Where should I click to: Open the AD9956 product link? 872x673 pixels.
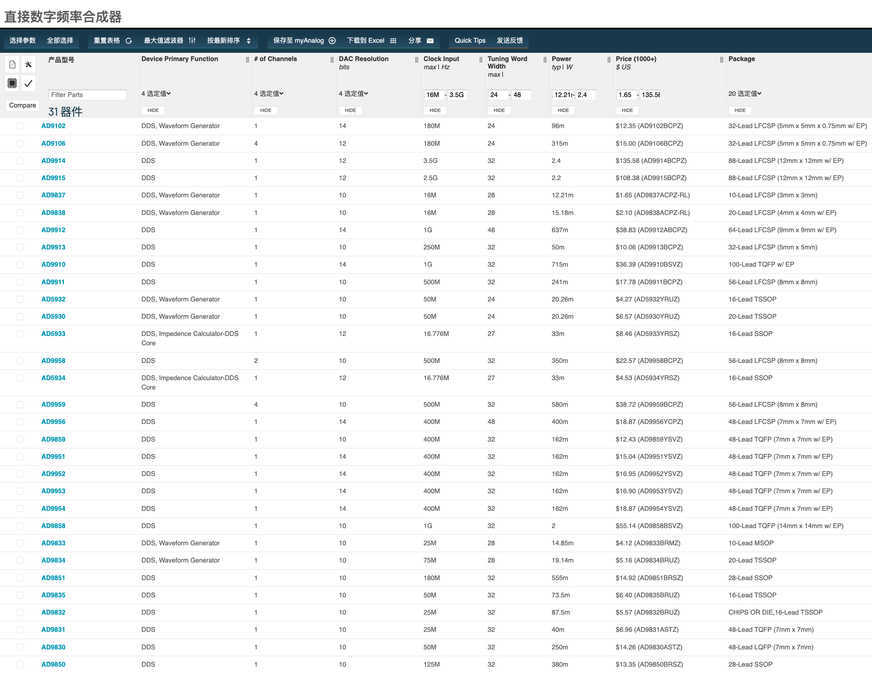click(x=53, y=422)
